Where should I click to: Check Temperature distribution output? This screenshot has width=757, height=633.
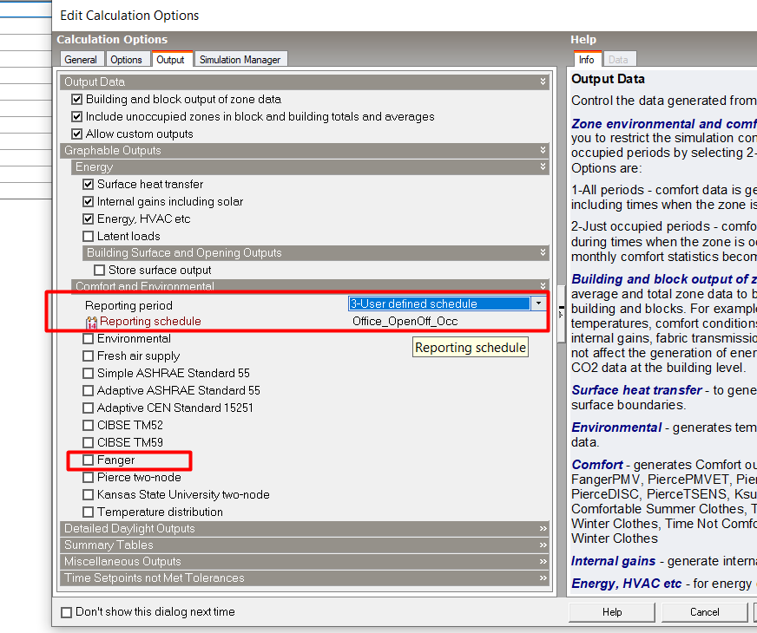pyautogui.click(x=88, y=512)
